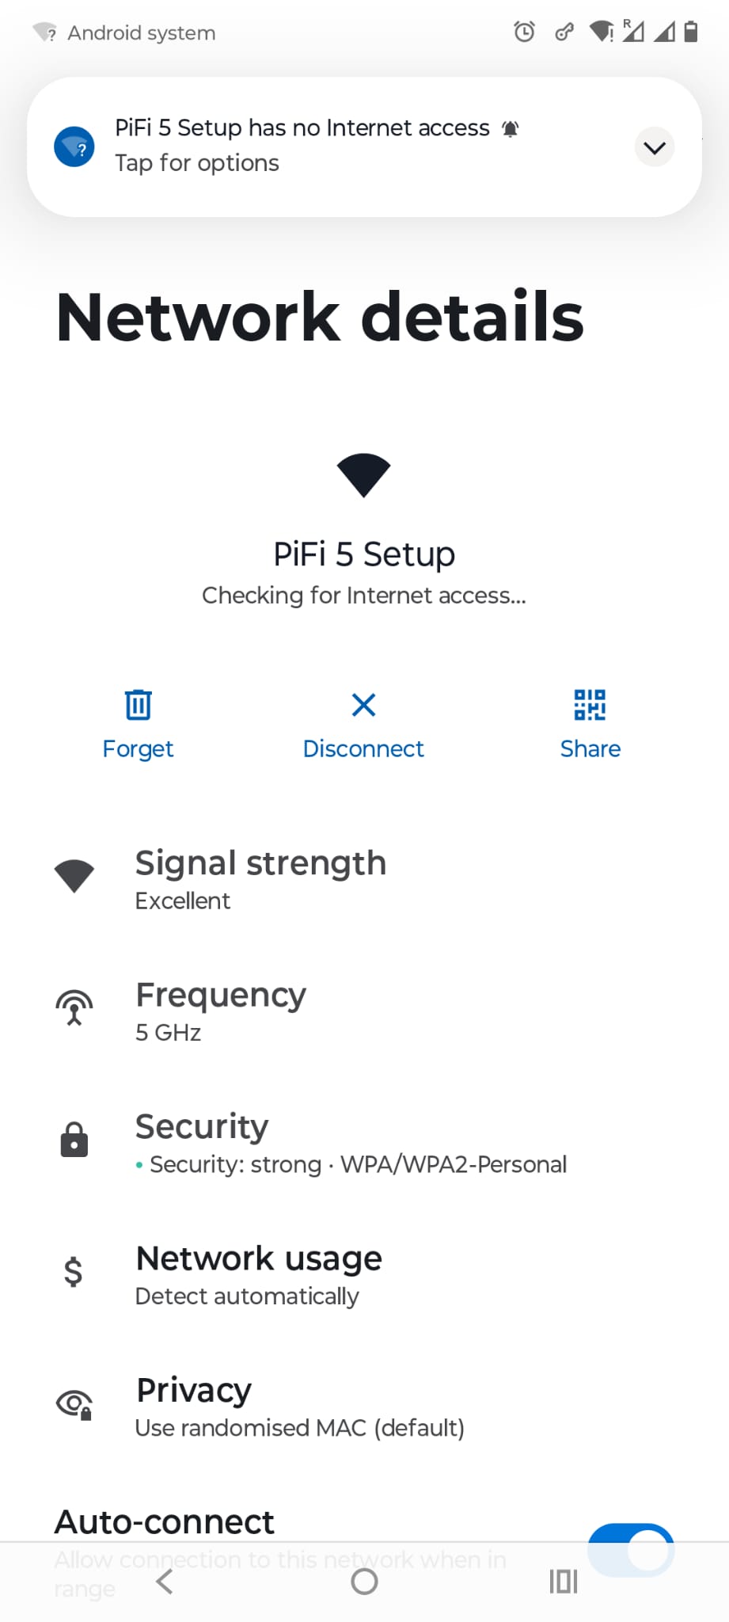The height and width of the screenshot is (1622, 729).
Task: Tap the alarm icon in status bar
Action: click(524, 32)
